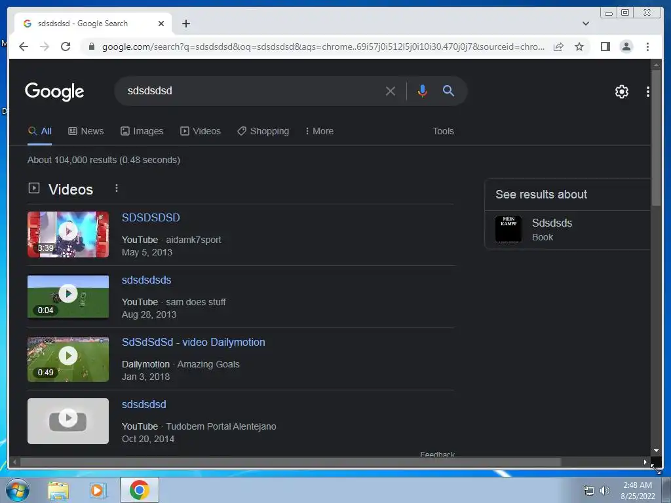The height and width of the screenshot is (503, 671).
Task: Switch to the Shopping results tab
Action: pos(263,131)
